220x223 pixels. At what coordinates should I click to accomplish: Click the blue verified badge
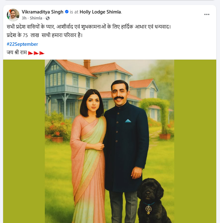tap(66, 12)
